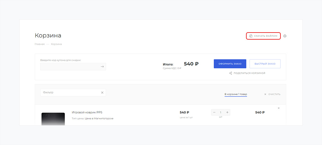Apply coupon with the arrow icon
This screenshot has height=145, width=322.
102,67
